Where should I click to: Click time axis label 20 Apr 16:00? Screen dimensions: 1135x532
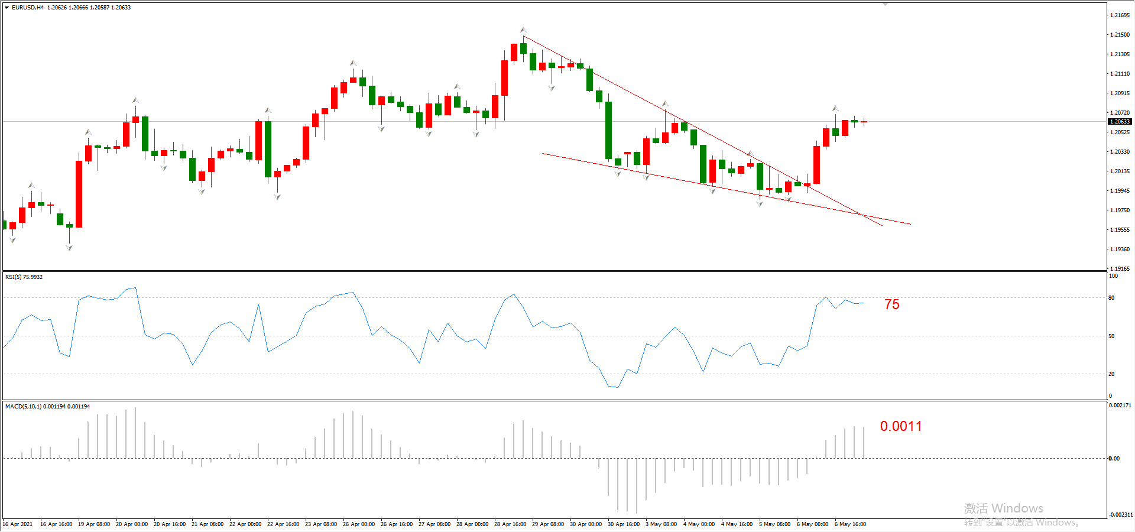point(170,524)
